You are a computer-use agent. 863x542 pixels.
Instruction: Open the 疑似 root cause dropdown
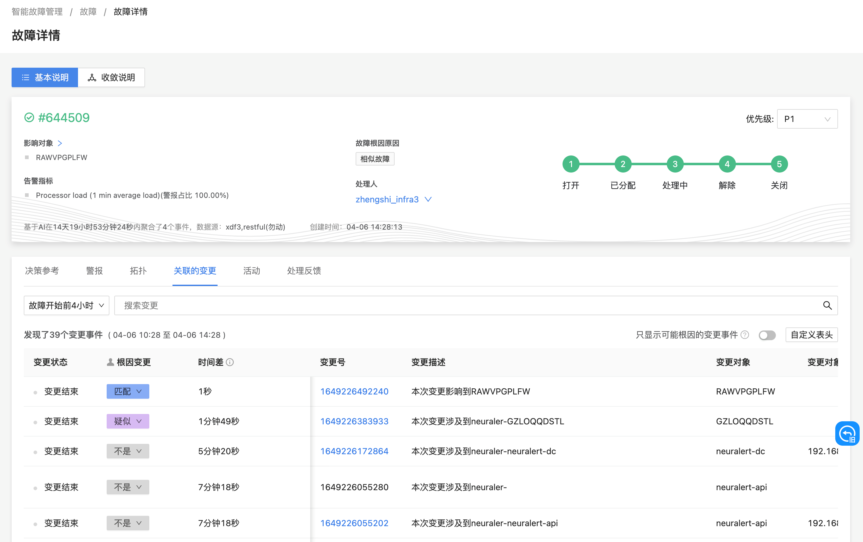click(x=128, y=421)
